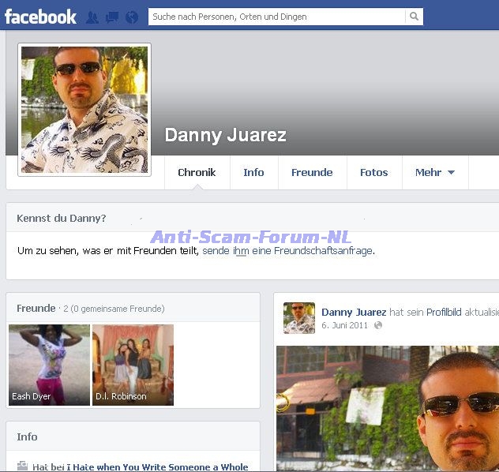Screen dimensions: 499x472
Task: Click in the search input field
Action: click(x=276, y=17)
